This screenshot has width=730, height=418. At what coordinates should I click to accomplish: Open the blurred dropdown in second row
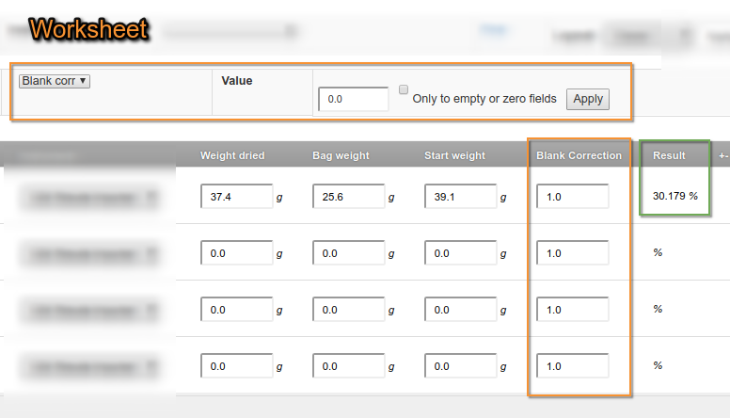click(x=89, y=253)
